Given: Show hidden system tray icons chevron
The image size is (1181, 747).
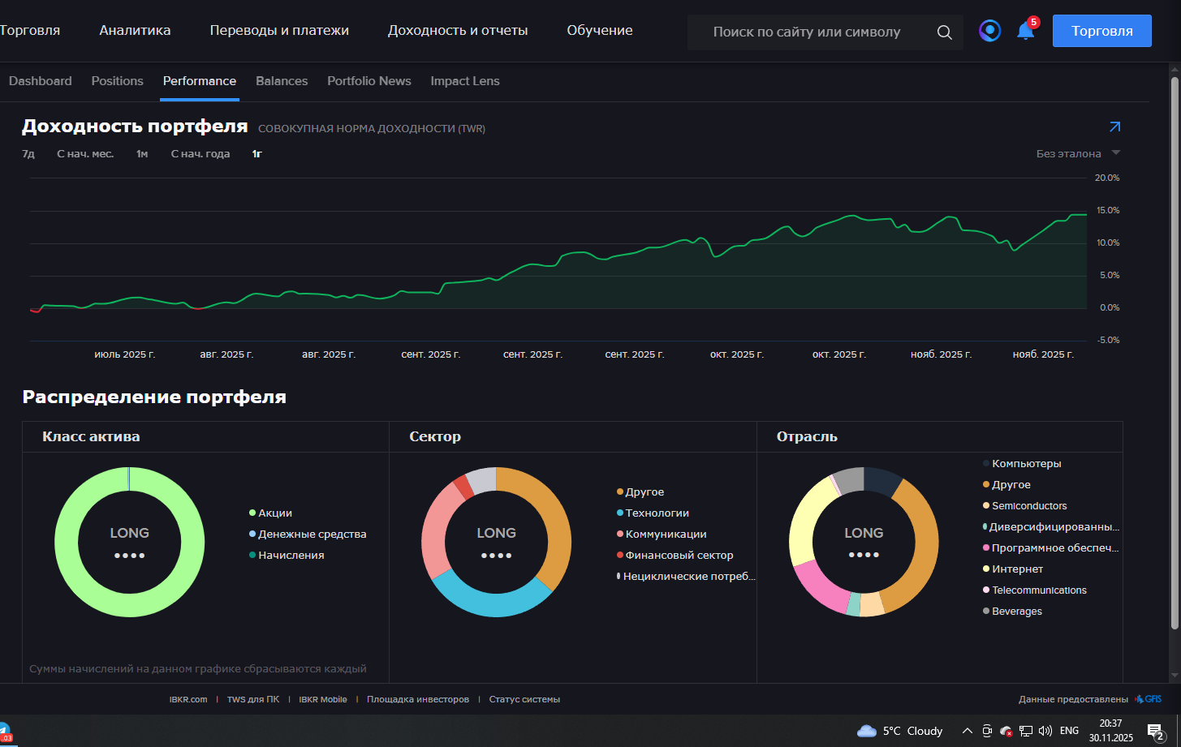Looking at the screenshot, I should pos(967,731).
